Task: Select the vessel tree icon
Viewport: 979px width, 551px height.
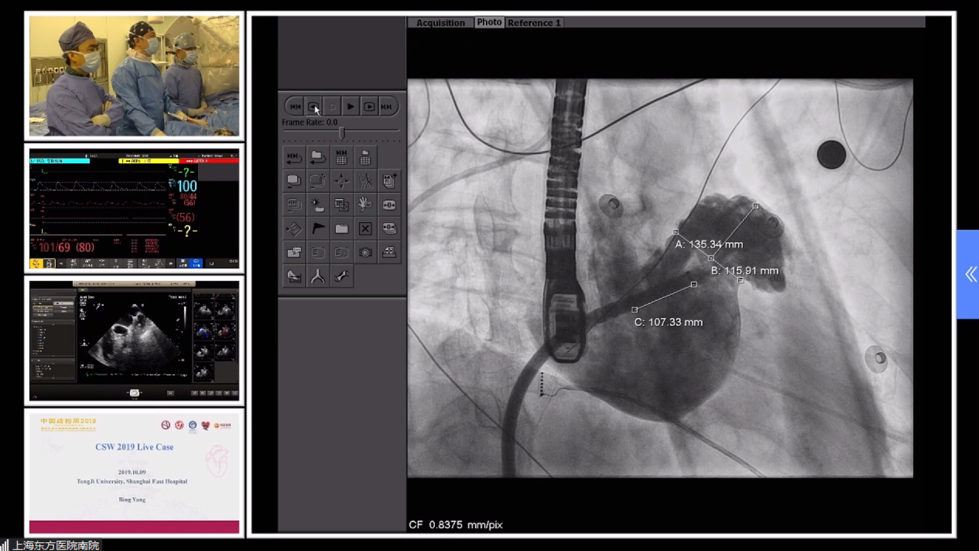Action: point(365,181)
